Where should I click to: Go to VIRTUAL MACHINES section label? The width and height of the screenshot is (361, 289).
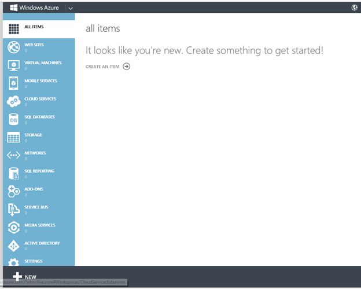pyautogui.click(x=43, y=63)
